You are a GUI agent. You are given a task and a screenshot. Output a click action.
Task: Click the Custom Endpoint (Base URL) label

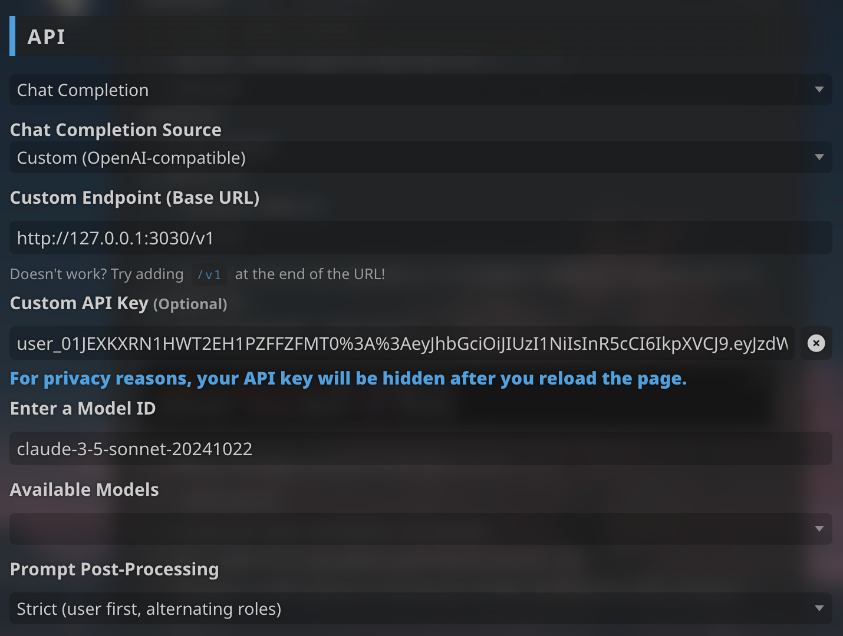tap(134, 197)
